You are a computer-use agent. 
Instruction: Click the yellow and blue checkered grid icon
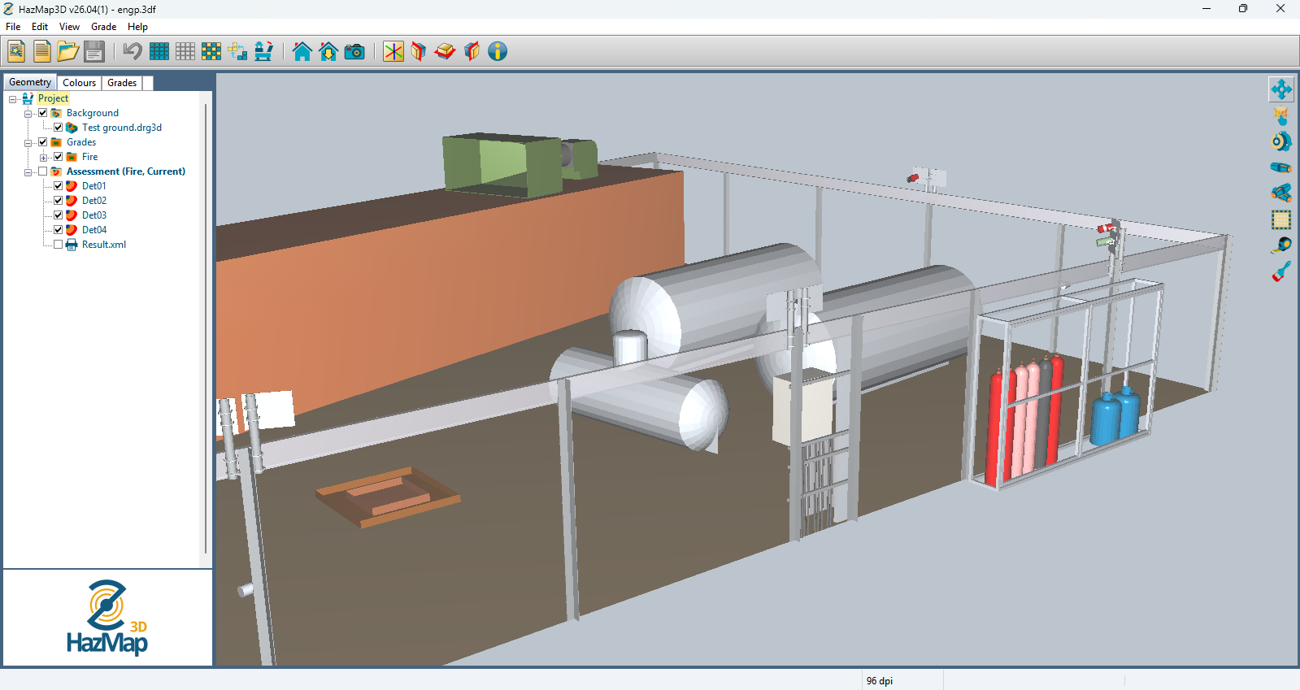pos(211,51)
